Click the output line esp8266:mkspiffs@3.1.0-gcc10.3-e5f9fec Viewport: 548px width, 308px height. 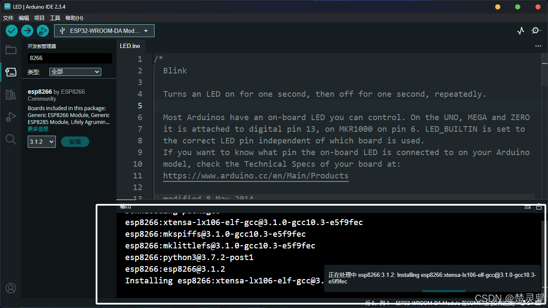tap(216, 234)
